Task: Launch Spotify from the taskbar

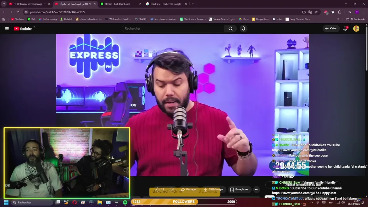Action: point(125,202)
